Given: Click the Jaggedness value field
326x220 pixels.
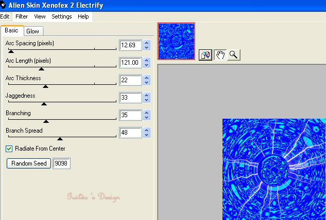Looking at the screenshot, I should point(131,98).
